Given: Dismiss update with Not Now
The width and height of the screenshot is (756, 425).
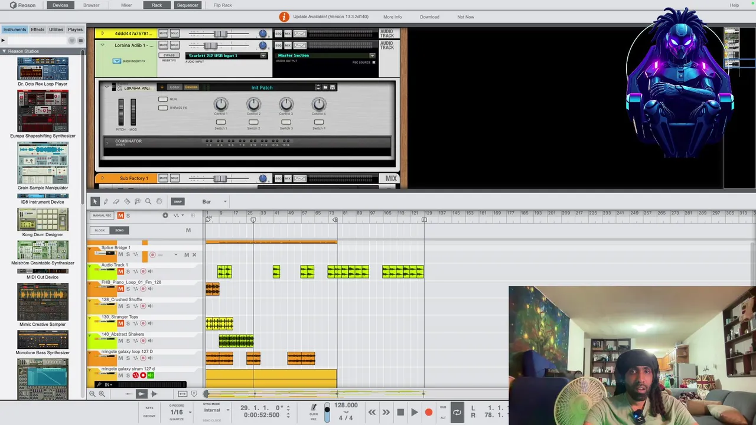Looking at the screenshot, I should click(465, 17).
